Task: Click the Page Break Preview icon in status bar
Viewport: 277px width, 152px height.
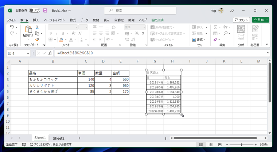Action: 220,145
